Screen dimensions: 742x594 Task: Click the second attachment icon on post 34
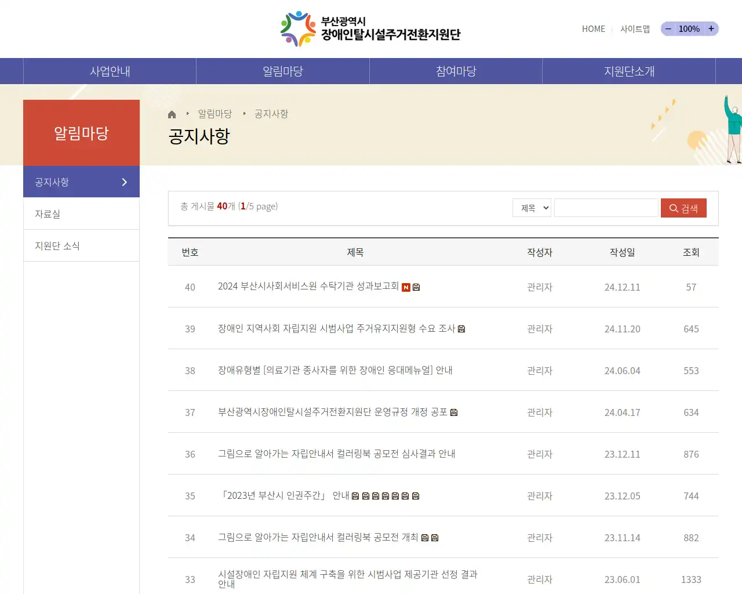point(435,538)
